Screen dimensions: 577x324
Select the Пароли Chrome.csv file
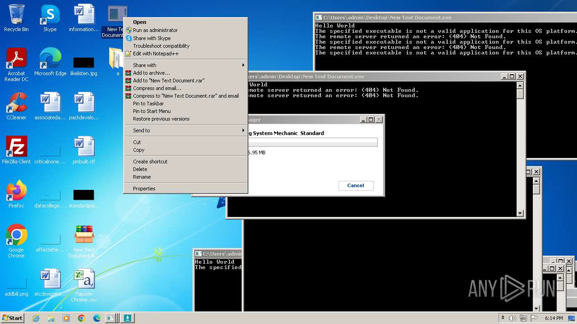coord(84,286)
